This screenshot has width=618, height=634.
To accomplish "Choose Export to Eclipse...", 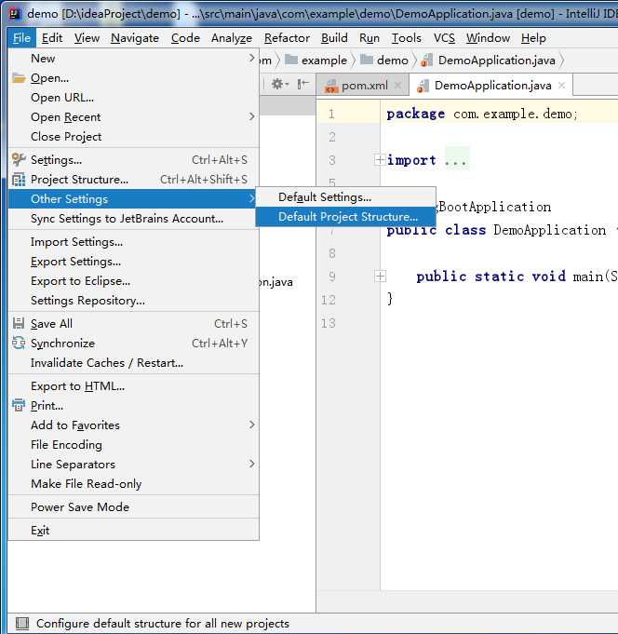I will pyautogui.click(x=133, y=281).
